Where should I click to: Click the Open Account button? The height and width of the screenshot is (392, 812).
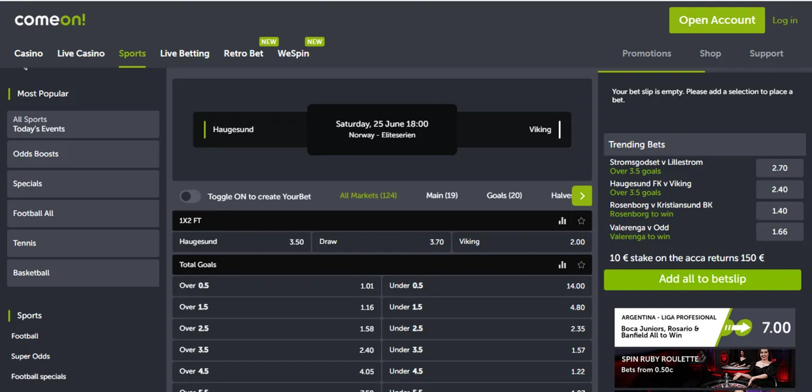(x=717, y=20)
